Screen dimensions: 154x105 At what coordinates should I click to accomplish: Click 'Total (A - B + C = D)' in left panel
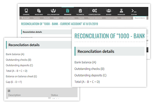(16, 71)
